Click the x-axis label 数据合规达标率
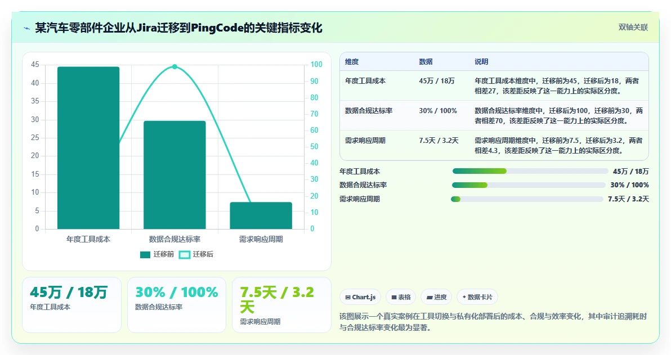This screenshot has height=355, width=671. click(x=175, y=240)
